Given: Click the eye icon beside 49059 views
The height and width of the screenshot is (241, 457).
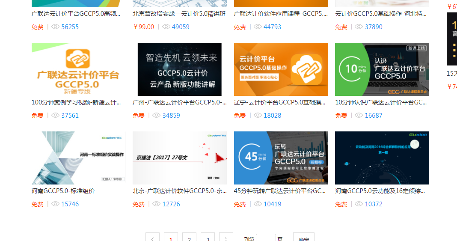Looking at the screenshot, I should pyautogui.click(x=166, y=27).
